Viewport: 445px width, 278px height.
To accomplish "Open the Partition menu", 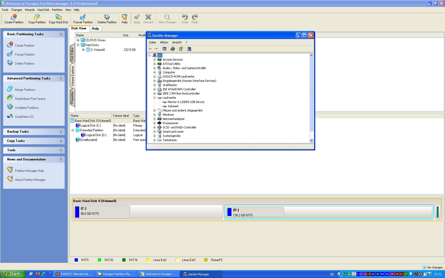I will [x=57, y=10].
